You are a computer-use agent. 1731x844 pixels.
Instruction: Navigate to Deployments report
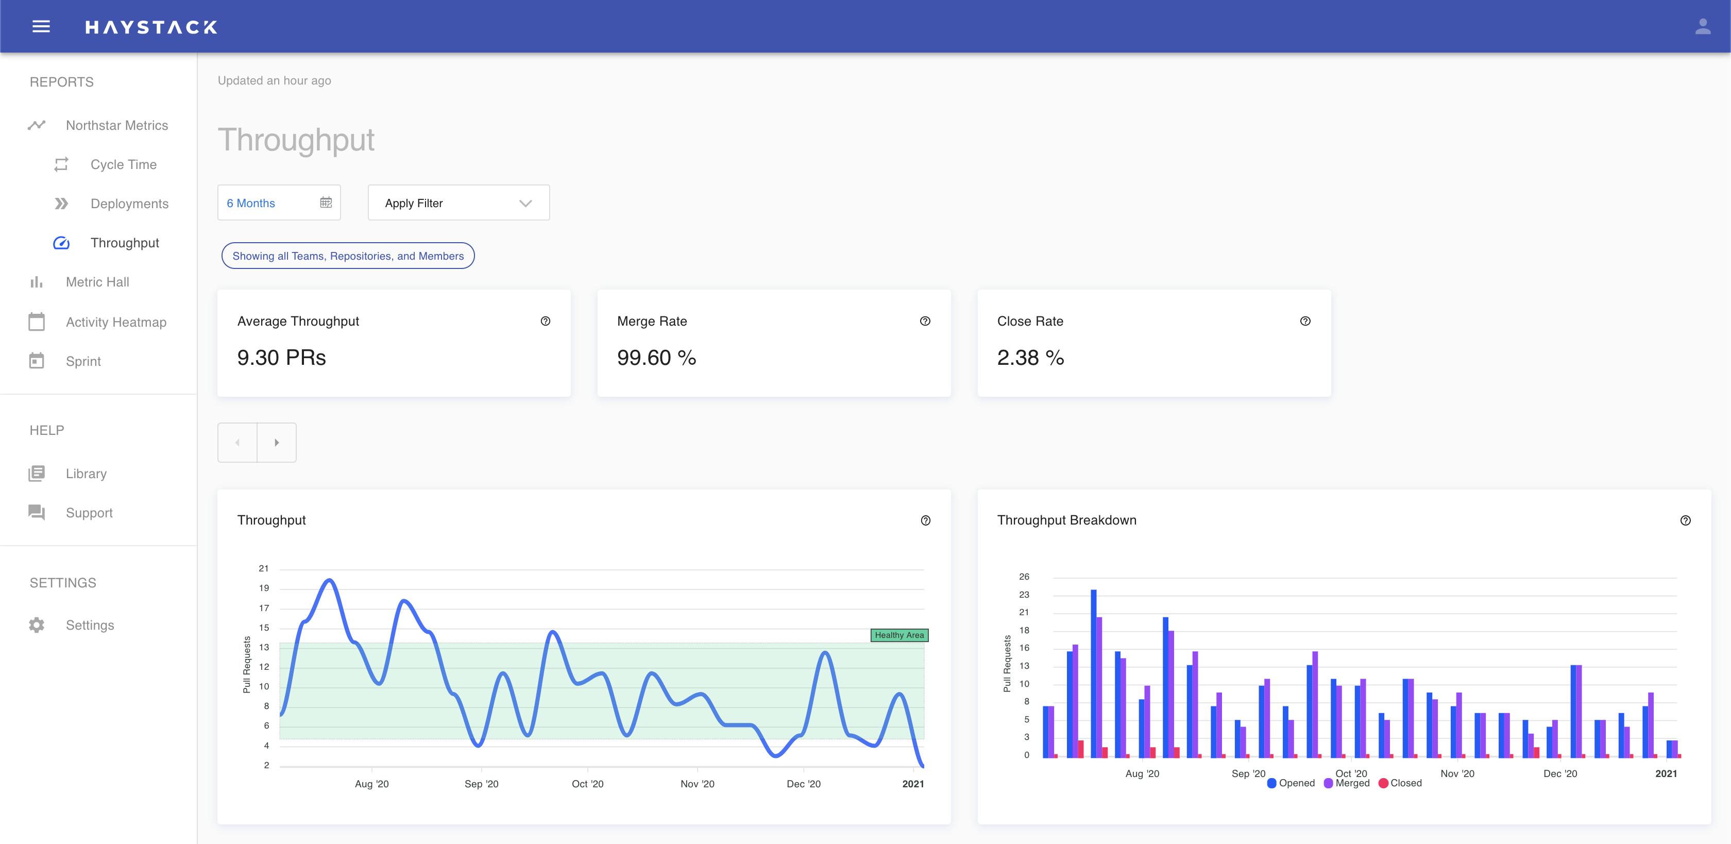point(129,204)
